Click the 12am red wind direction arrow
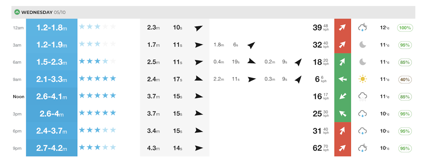Screen dimensions: 423x166 (x=342, y=28)
